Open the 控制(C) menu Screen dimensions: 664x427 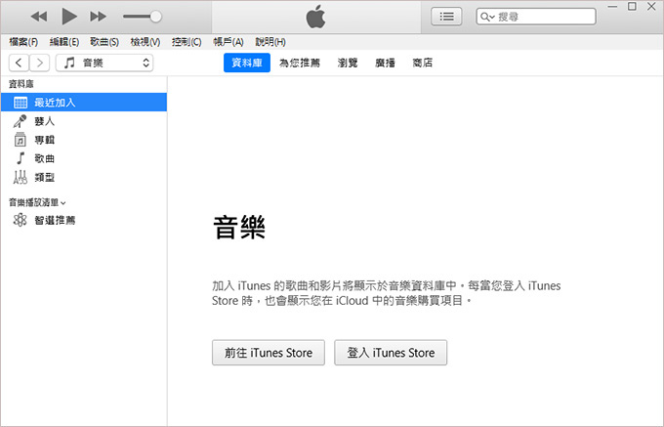tap(187, 42)
